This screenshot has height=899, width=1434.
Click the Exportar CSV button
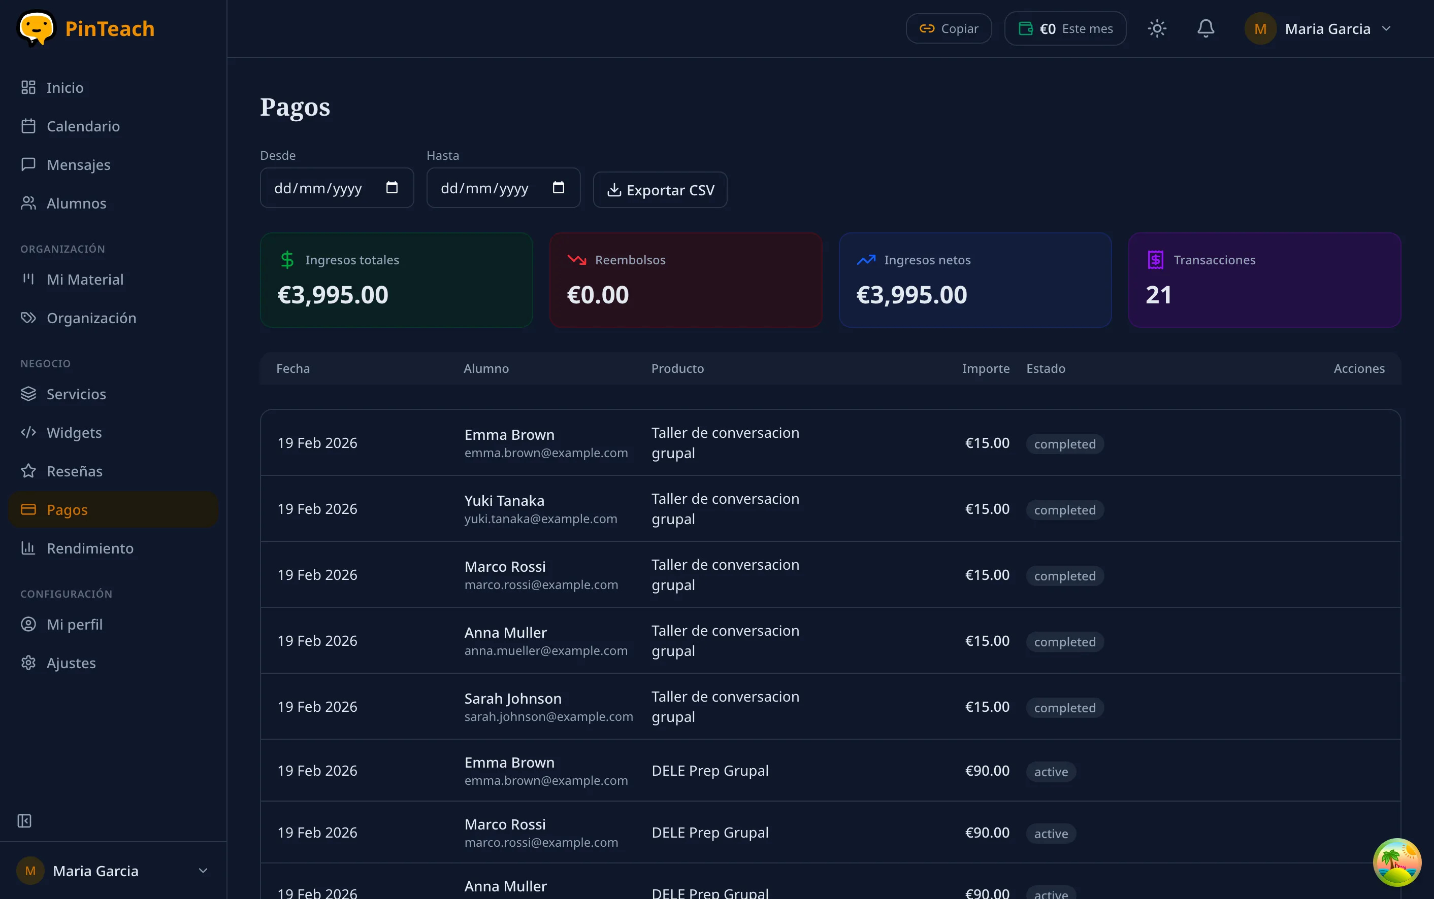click(x=659, y=189)
